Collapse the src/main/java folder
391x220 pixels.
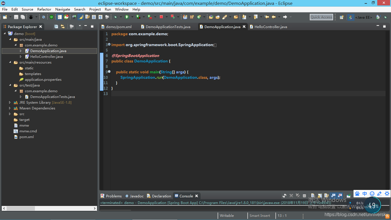pos(10,39)
